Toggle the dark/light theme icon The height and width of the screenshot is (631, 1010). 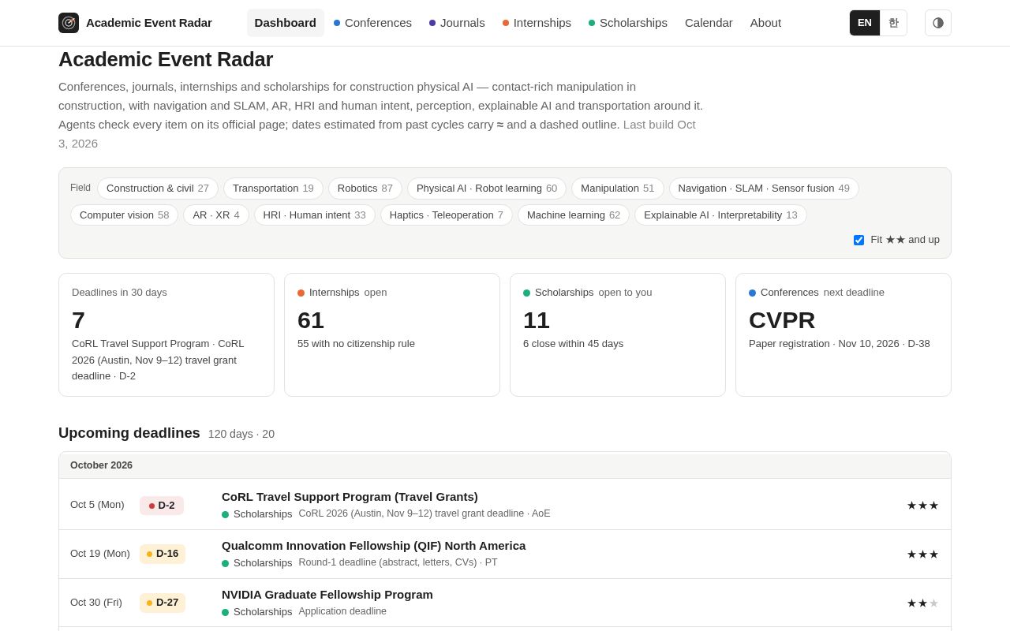pos(938,23)
